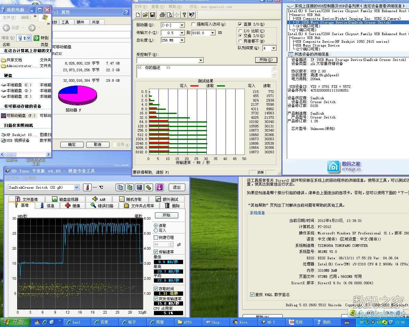
Task: Select the SanDisk Cruzer Switch USB device entry
Action: coord(343,23)
